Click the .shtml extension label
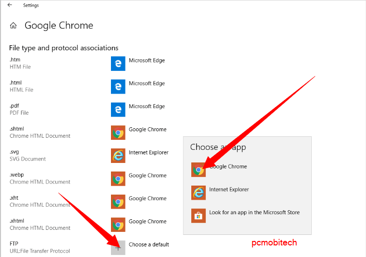The height and width of the screenshot is (257, 366). 17,129
